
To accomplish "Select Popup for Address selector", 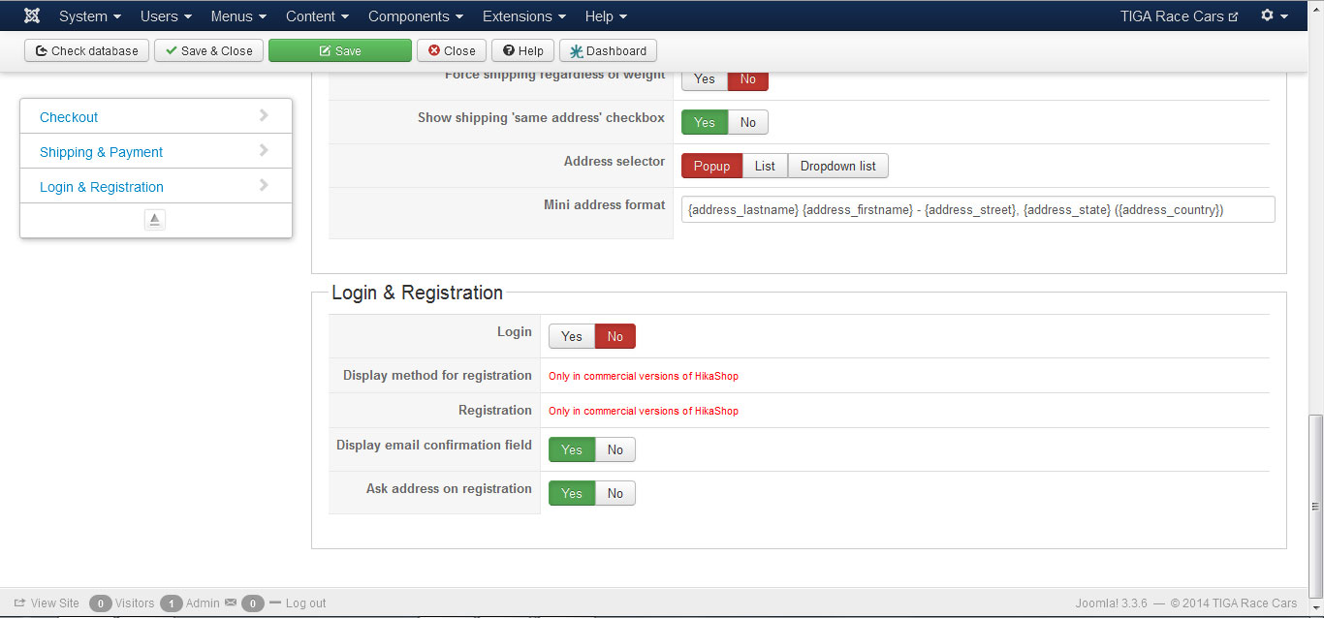I will [x=711, y=166].
